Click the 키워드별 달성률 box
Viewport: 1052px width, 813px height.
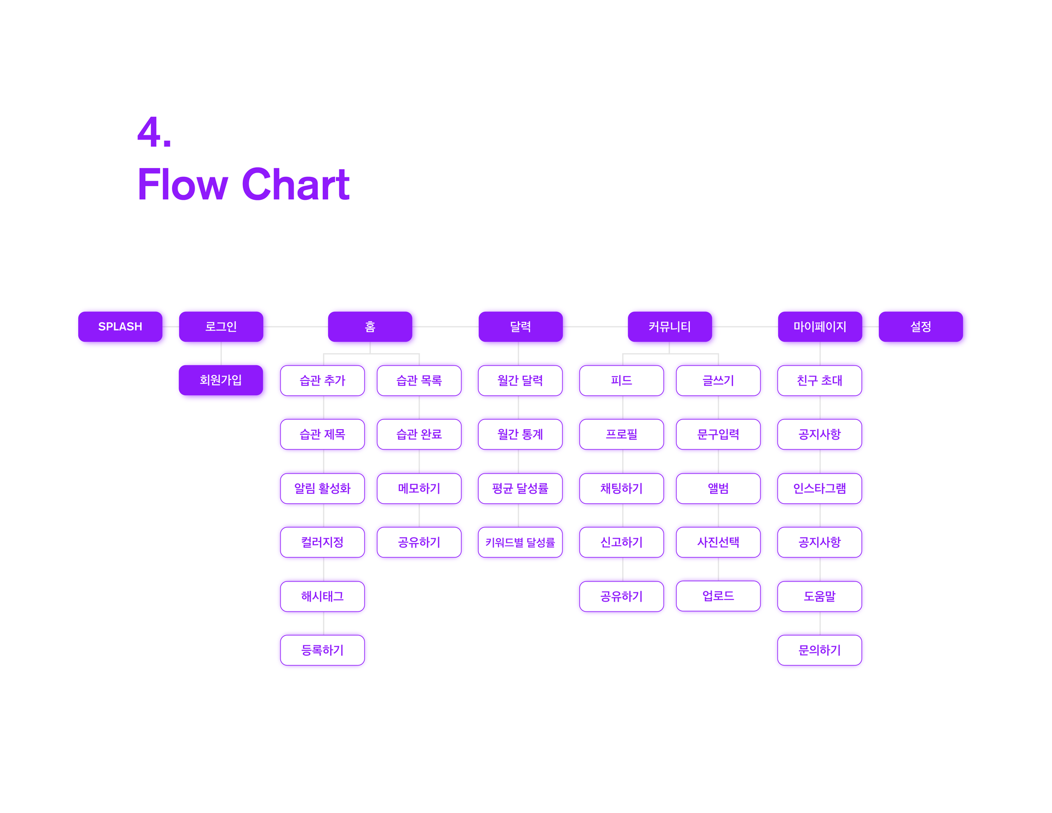click(521, 542)
